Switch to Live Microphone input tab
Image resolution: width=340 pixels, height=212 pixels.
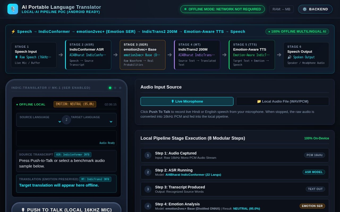click(x=187, y=101)
